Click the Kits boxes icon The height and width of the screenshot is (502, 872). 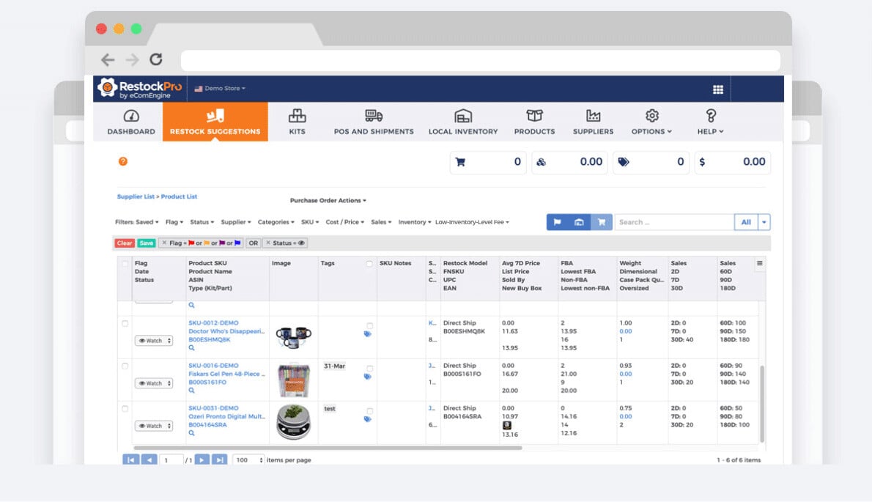(x=297, y=116)
